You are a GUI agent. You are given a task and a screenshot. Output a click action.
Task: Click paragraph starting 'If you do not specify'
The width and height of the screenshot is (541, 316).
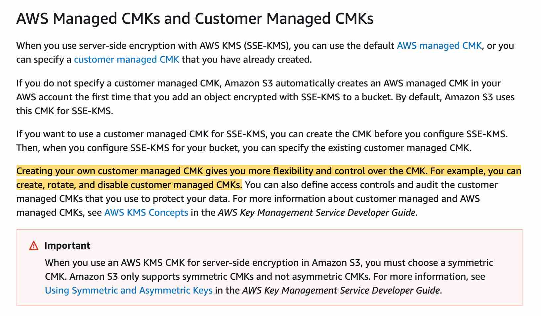[266, 97]
